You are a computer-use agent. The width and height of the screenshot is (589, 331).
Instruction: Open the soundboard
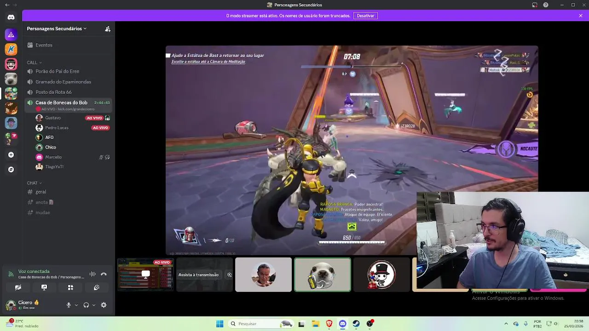click(x=97, y=287)
